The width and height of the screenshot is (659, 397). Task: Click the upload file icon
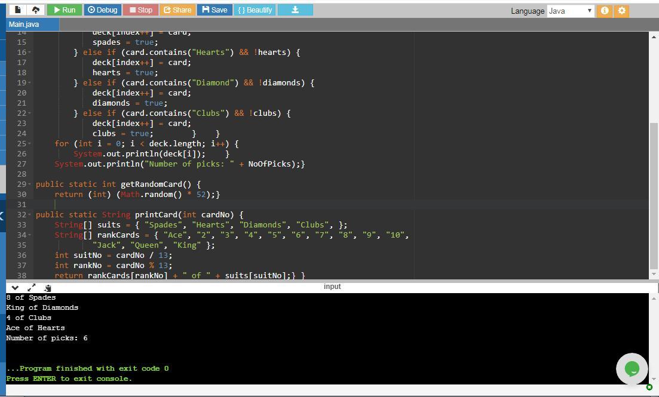[36, 10]
